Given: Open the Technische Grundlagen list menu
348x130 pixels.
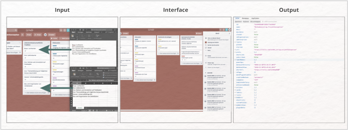Looking at the screenshot, I should click(x=178, y=37).
